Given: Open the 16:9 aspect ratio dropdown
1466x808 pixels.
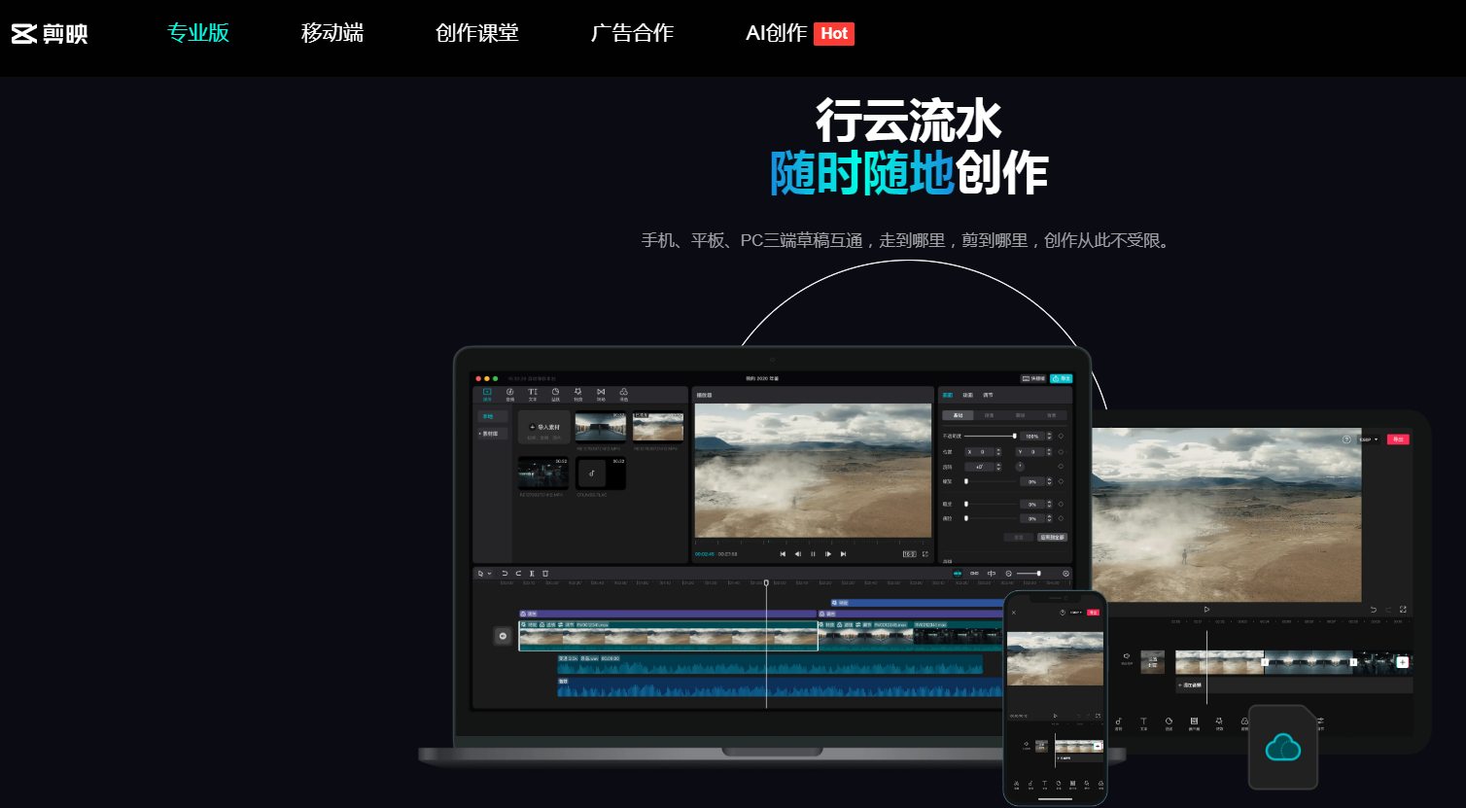Looking at the screenshot, I should (910, 554).
